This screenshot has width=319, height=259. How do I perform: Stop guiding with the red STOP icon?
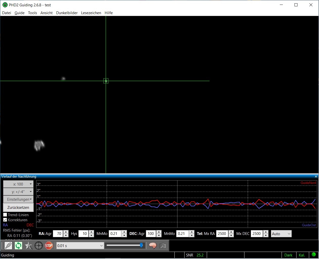[x=49, y=246]
